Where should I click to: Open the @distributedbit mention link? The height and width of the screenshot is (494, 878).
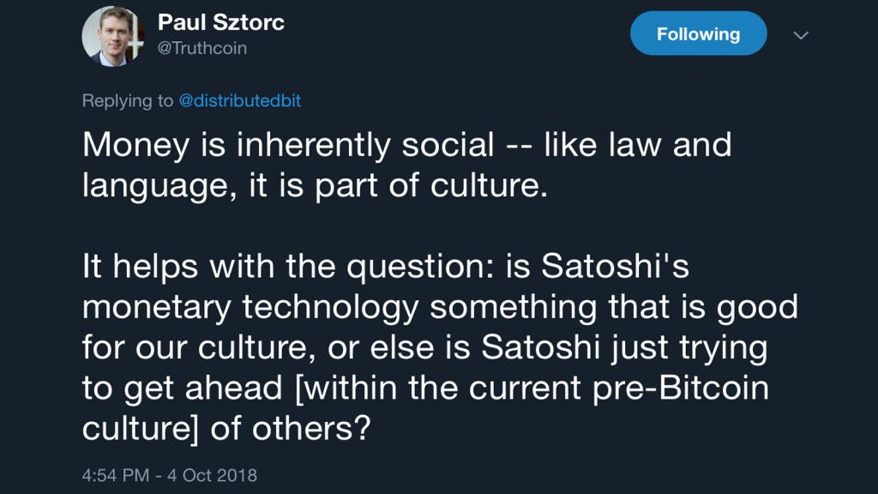pyautogui.click(x=239, y=100)
